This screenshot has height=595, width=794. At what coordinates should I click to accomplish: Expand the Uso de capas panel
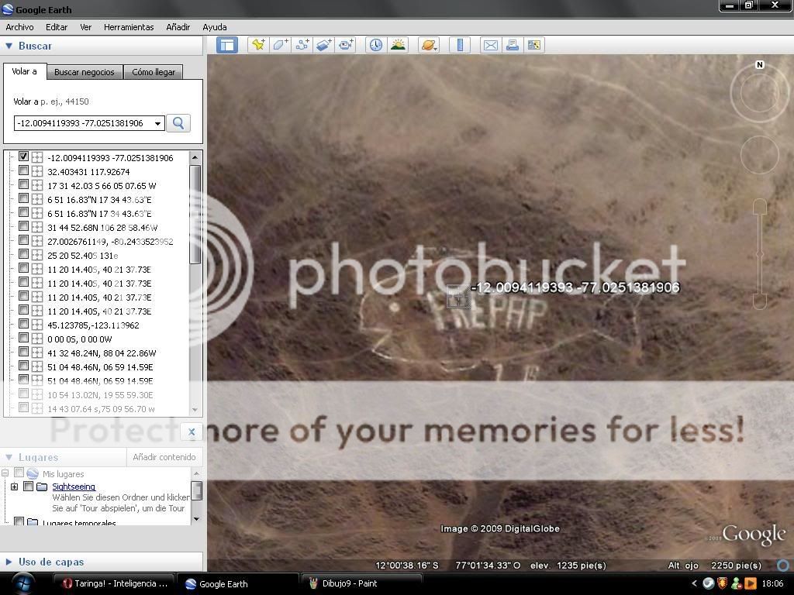pos(9,562)
